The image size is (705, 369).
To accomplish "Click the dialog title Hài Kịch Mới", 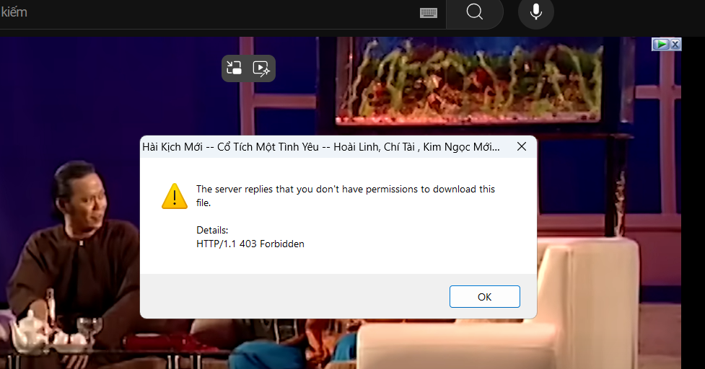I will click(321, 147).
